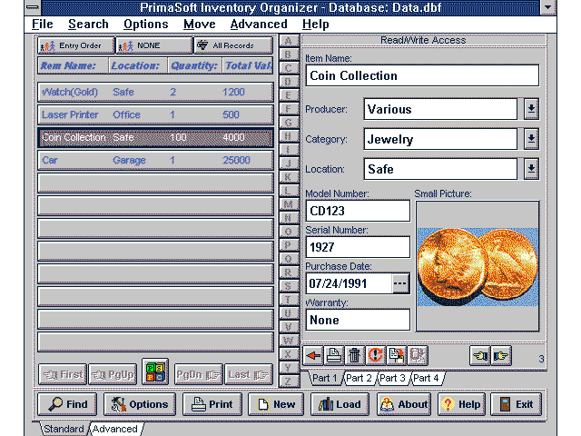Expand the Producer dropdown list

point(532,109)
